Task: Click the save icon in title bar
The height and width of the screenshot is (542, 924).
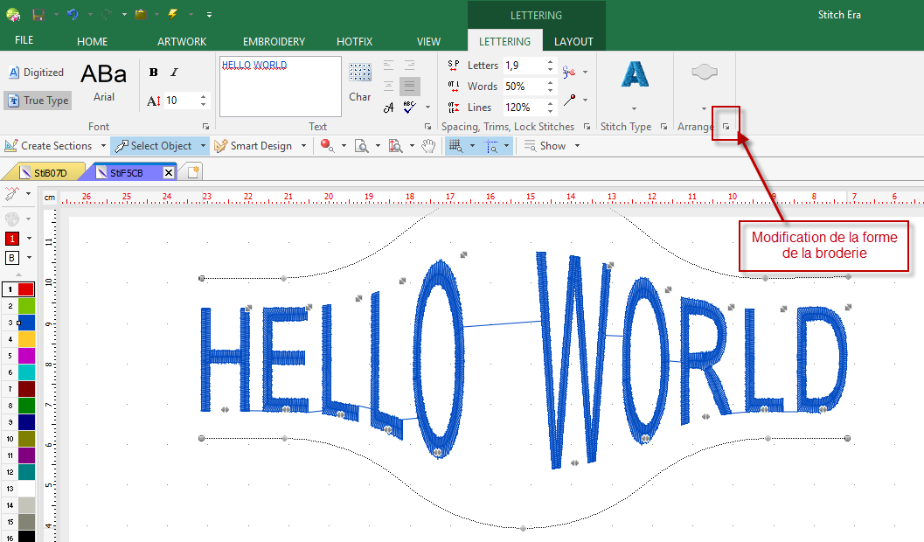Action: tap(38, 15)
